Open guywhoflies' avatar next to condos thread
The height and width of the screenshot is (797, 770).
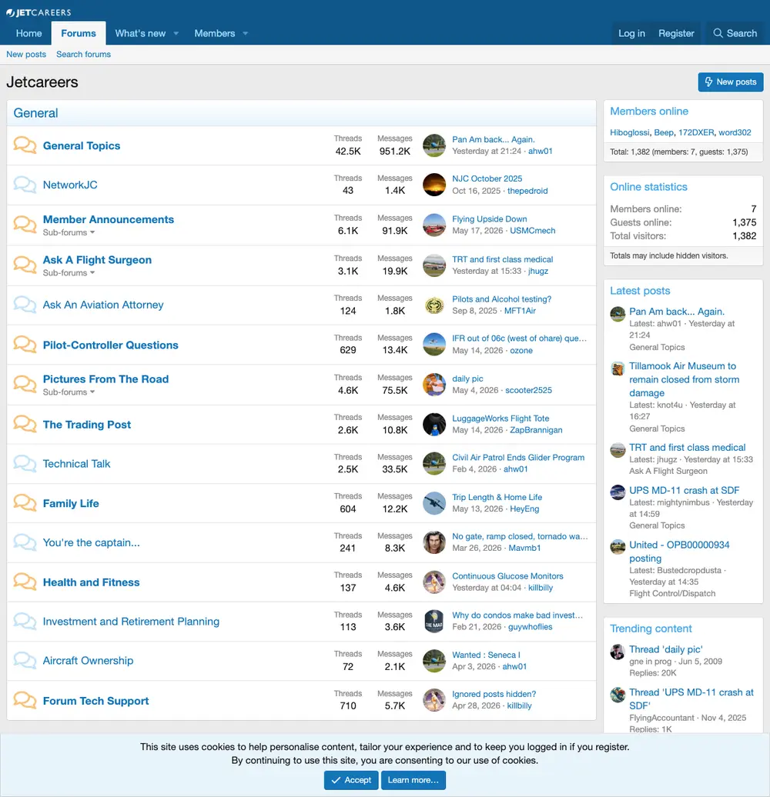tap(434, 621)
